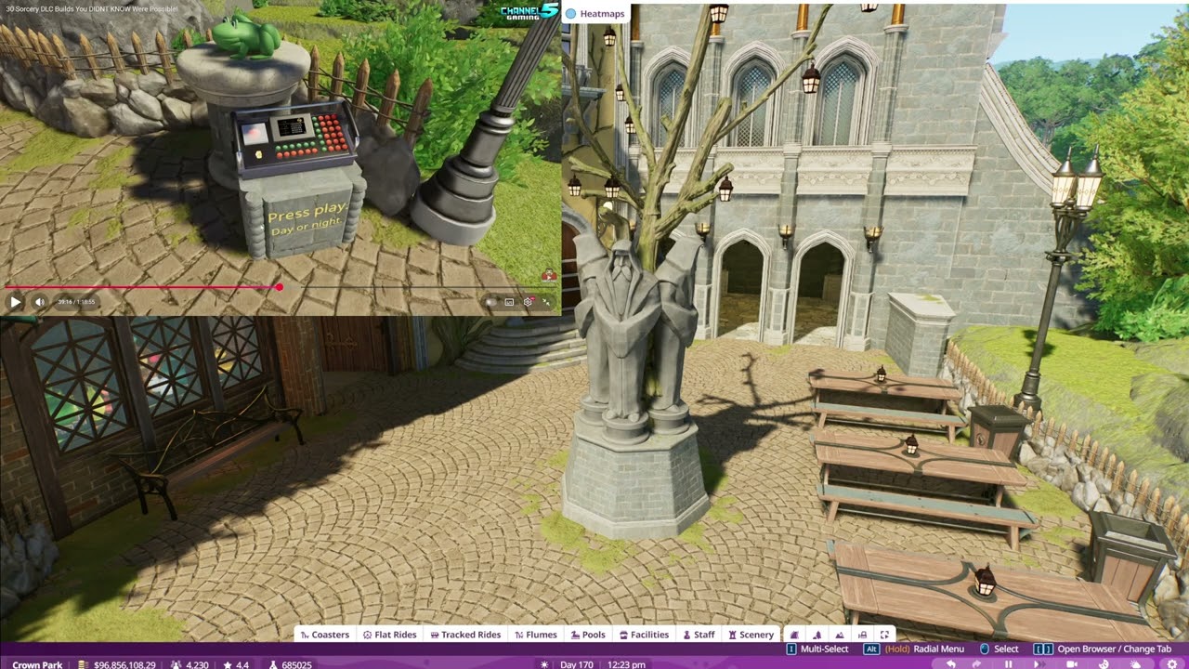Select the mountain terrain paint icon
The width and height of the screenshot is (1189, 669).
(x=840, y=635)
